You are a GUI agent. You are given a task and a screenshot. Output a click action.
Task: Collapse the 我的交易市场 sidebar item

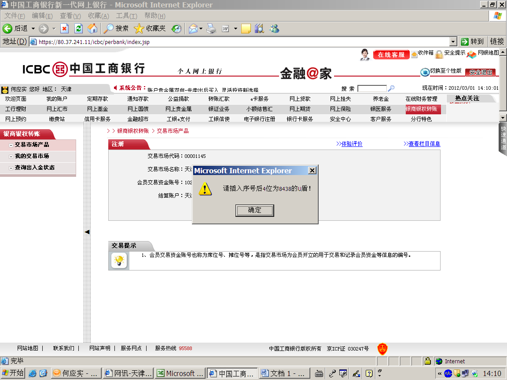click(x=11, y=157)
